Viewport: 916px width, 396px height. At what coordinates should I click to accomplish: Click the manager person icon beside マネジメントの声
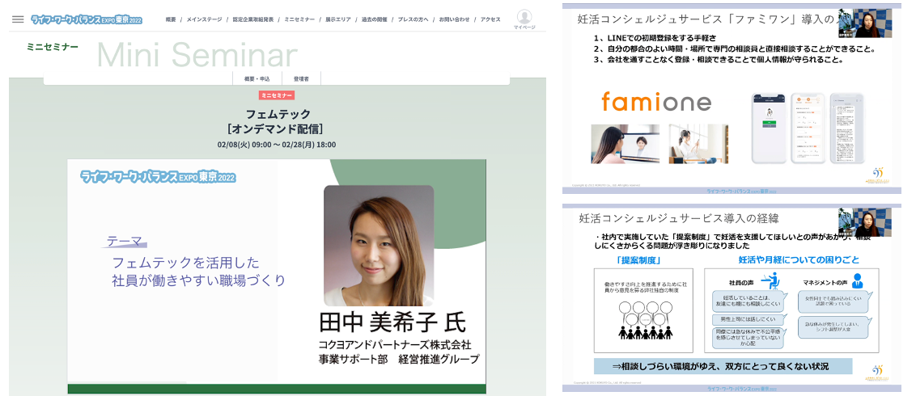857,280
